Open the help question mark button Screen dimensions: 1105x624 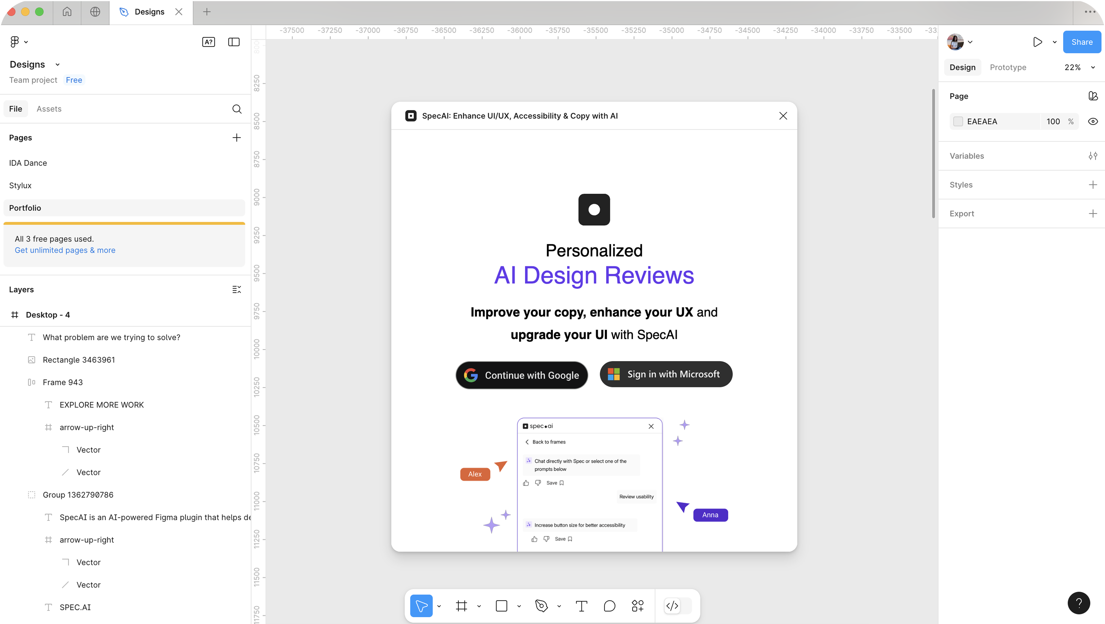point(1079,603)
